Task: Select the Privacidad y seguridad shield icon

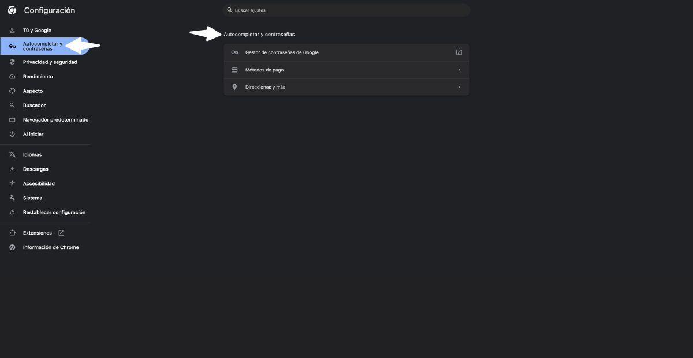Action: pos(12,62)
